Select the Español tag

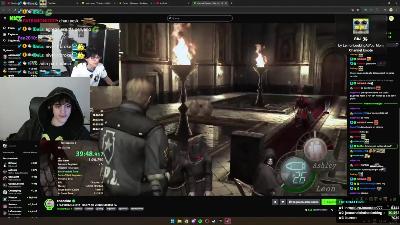coord(89,209)
